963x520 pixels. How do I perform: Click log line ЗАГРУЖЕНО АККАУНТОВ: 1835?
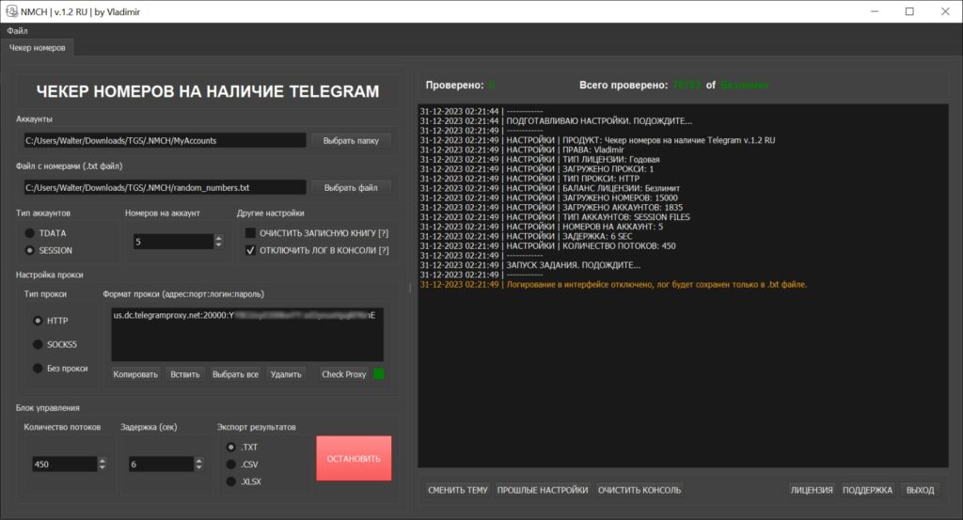551,208
